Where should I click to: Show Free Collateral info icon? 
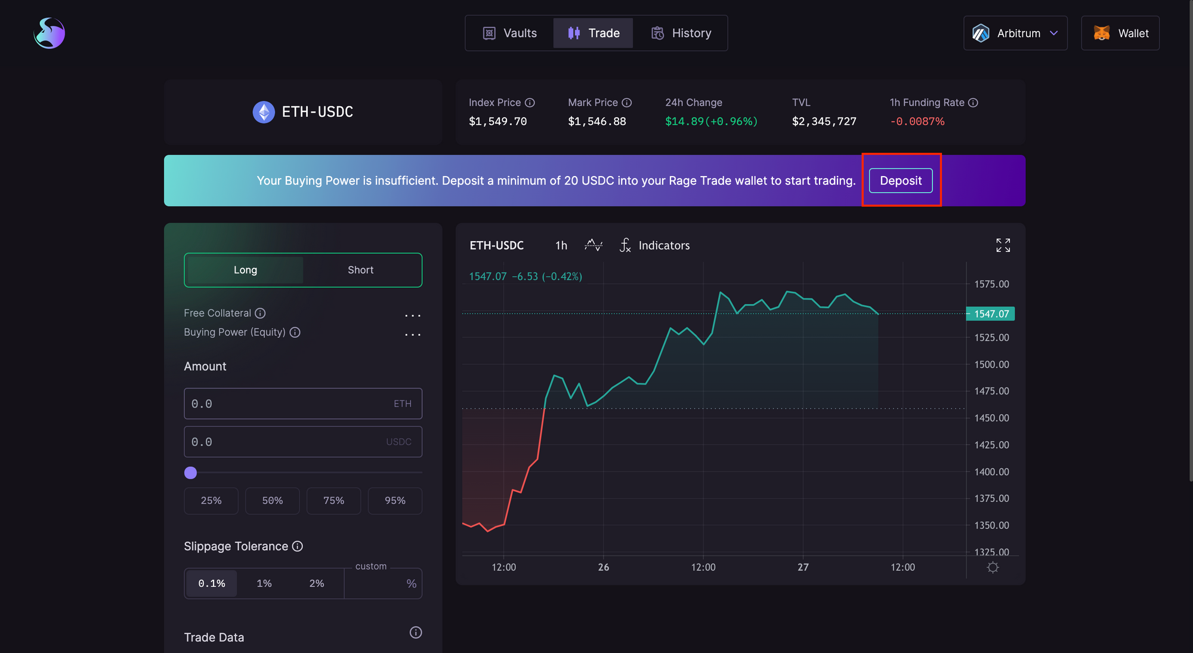pyautogui.click(x=260, y=313)
